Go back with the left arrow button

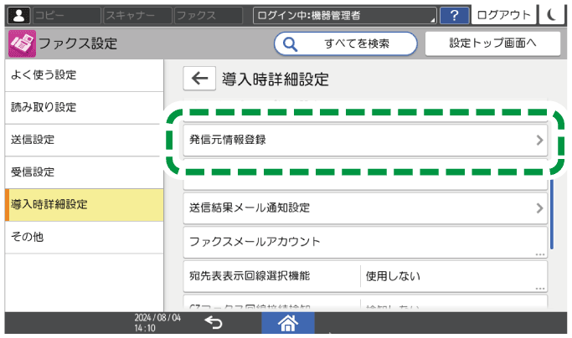pyautogui.click(x=199, y=78)
